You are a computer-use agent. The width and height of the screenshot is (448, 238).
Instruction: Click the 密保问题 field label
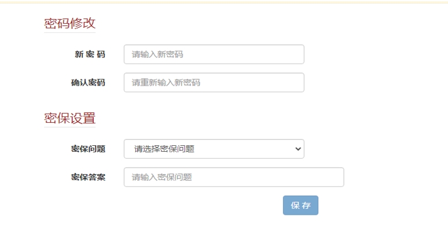coord(88,149)
